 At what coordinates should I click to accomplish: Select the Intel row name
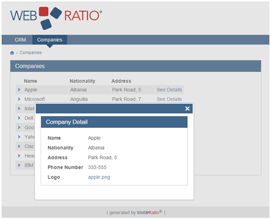click(29, 108)
